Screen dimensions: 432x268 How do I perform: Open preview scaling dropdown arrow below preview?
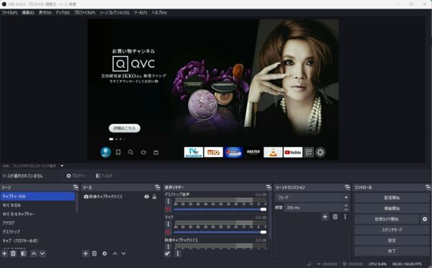click(x=62, y=166)
